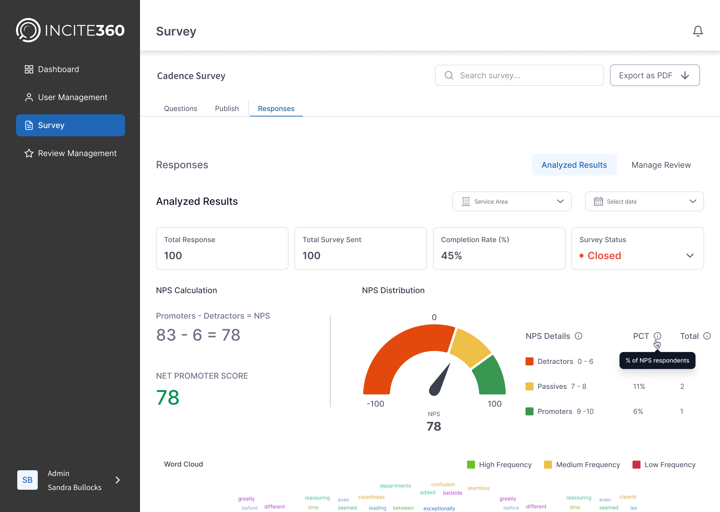Image resolution: width=720 pixels, height=512 pixels.
Task: Click the SB user avatar
Action: [x=27, y=480]
